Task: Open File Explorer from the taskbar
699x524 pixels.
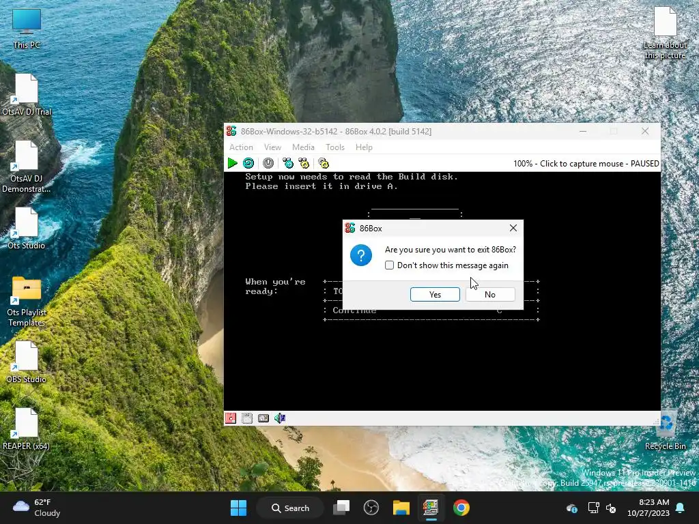Action: [401, 508]
